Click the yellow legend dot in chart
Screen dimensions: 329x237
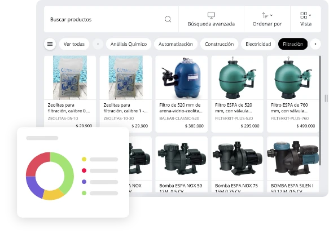pyautogui.click(x=84, y=159)
